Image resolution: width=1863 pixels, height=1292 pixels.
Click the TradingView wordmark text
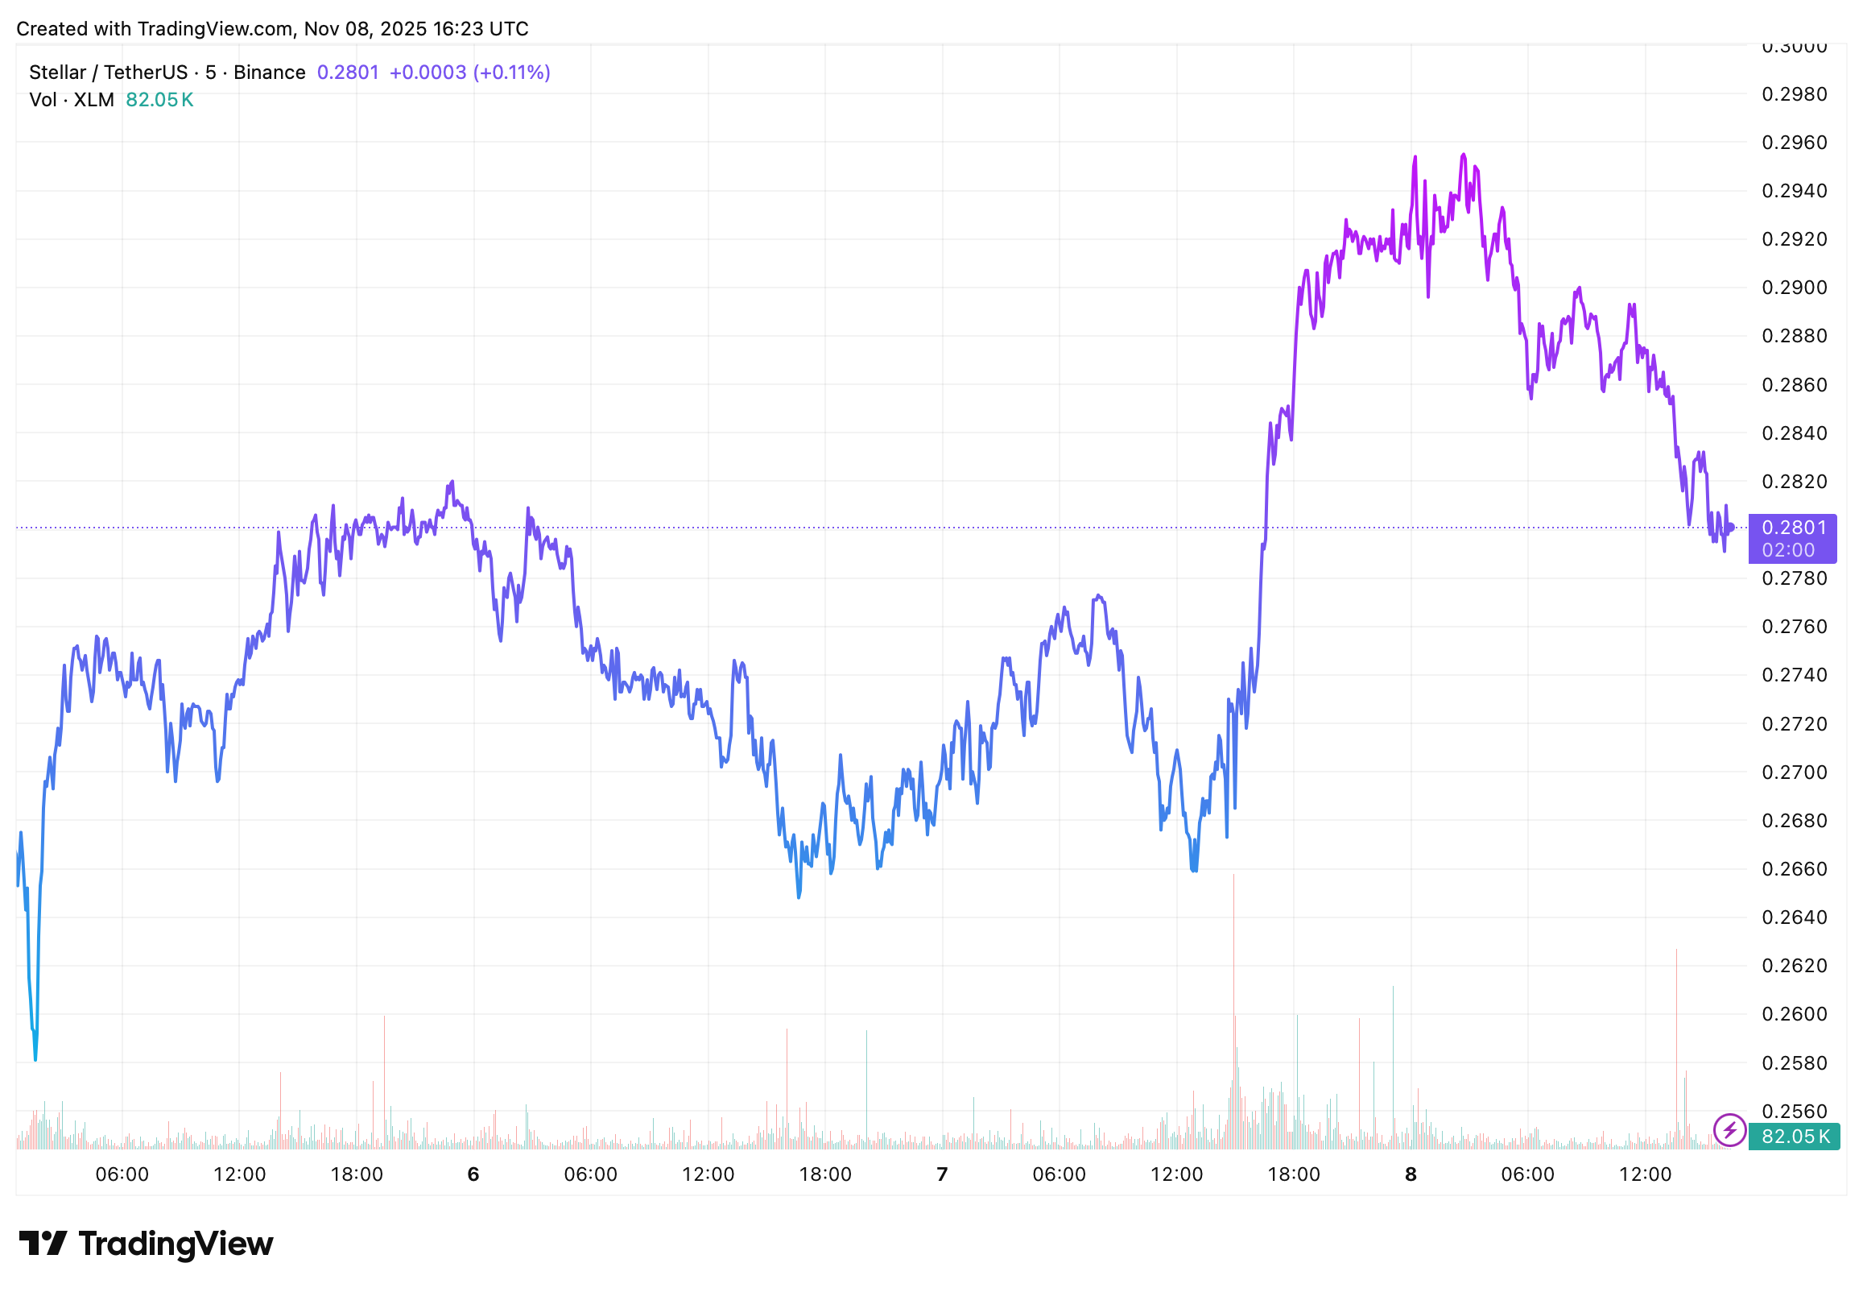(x=176, y=1244)
